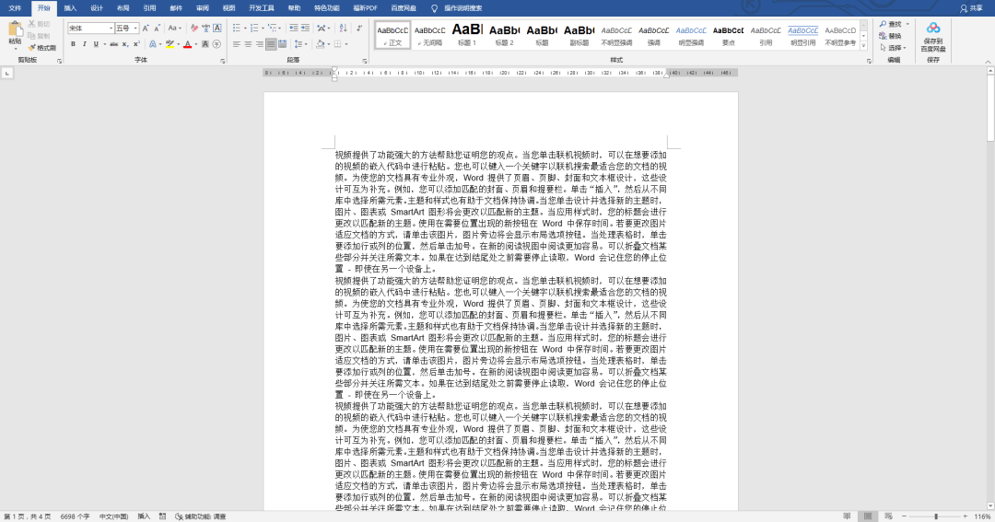This screenshot has width=995, height=522.
Task: Switch to Read Mode view in status bar
Action: (847, 516)
